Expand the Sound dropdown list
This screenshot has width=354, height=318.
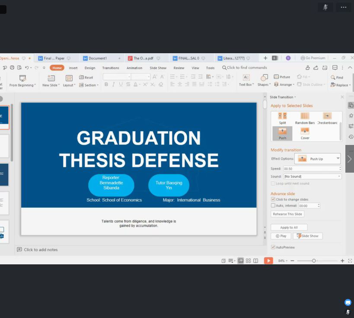[x=339, y=177]
